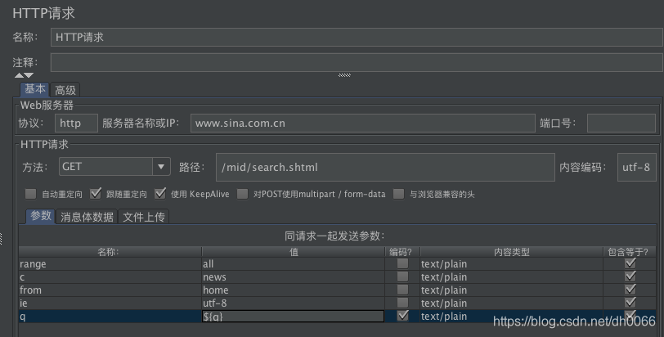Click the 名称 column header
664x337 pixels.
(110, 252)
